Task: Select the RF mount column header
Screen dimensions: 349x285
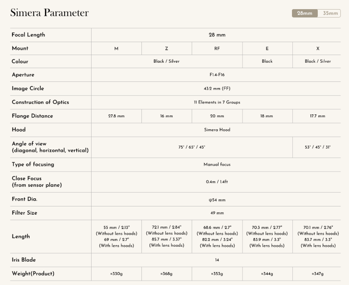Action: (x=217, y=48)
